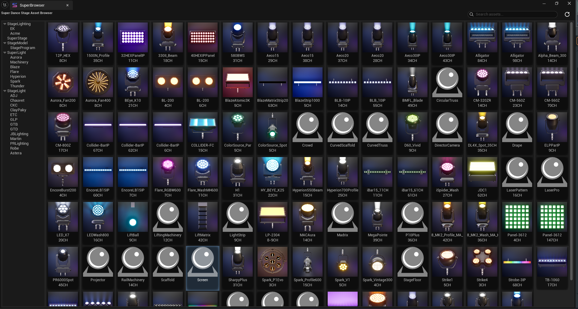Open the JBLighting brand

[x=19, y=134]
